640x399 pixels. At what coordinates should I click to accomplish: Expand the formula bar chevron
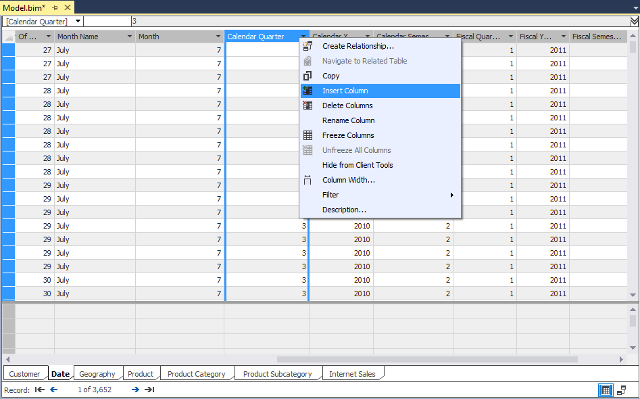click(x=633, y=22)
